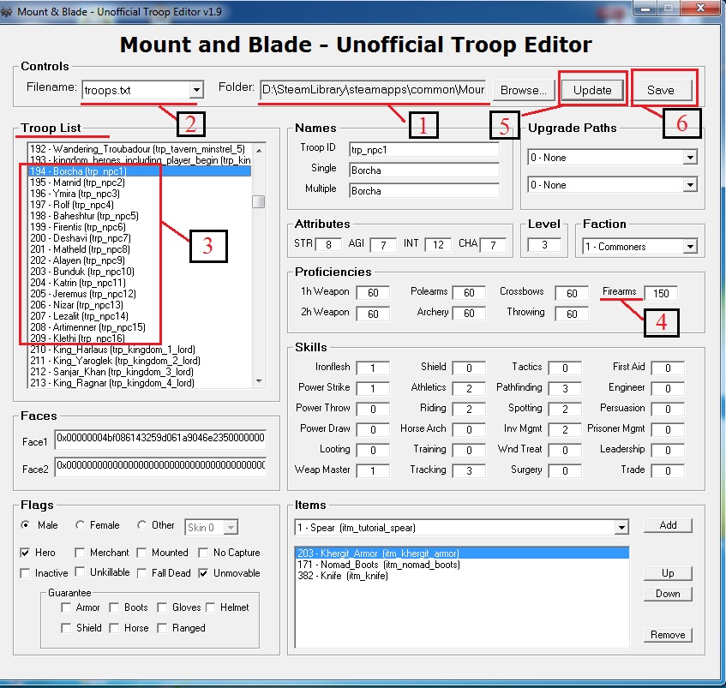Select 195 - Marnid in troop list
The height and width of the screenshot is (688, 726).
point(140,182)
